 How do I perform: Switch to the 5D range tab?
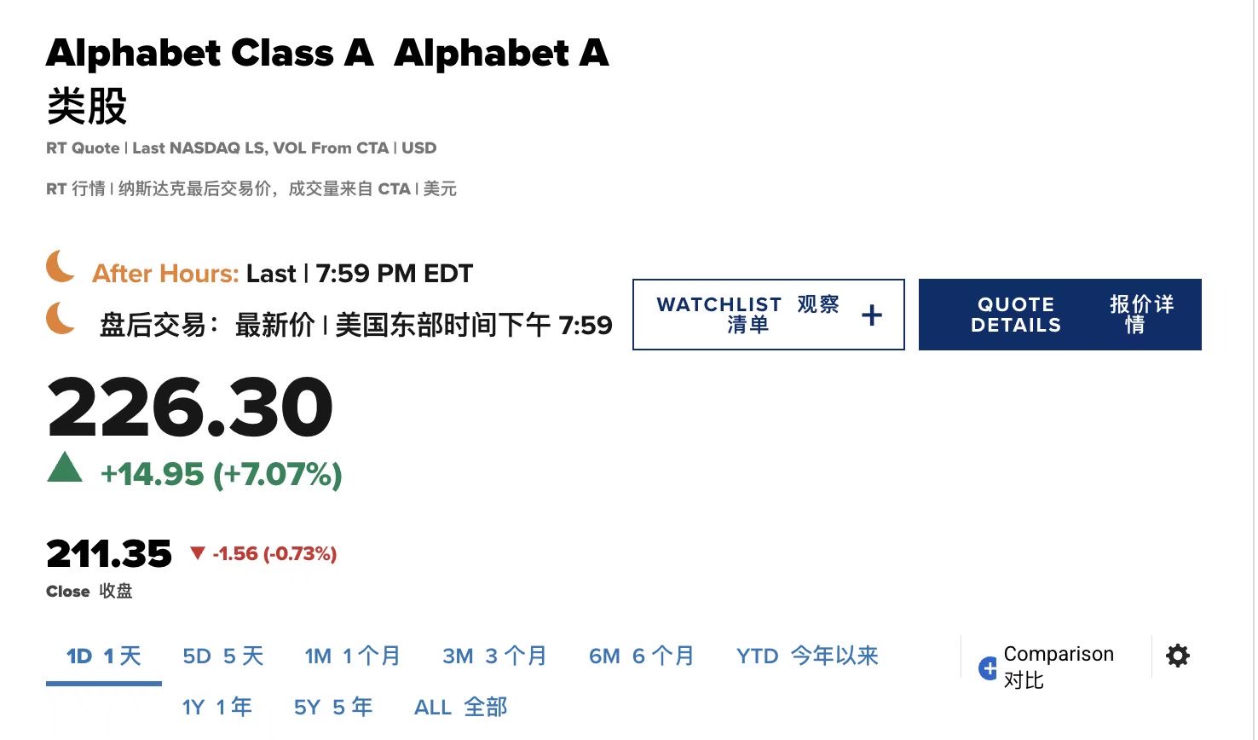click(223, 656)
